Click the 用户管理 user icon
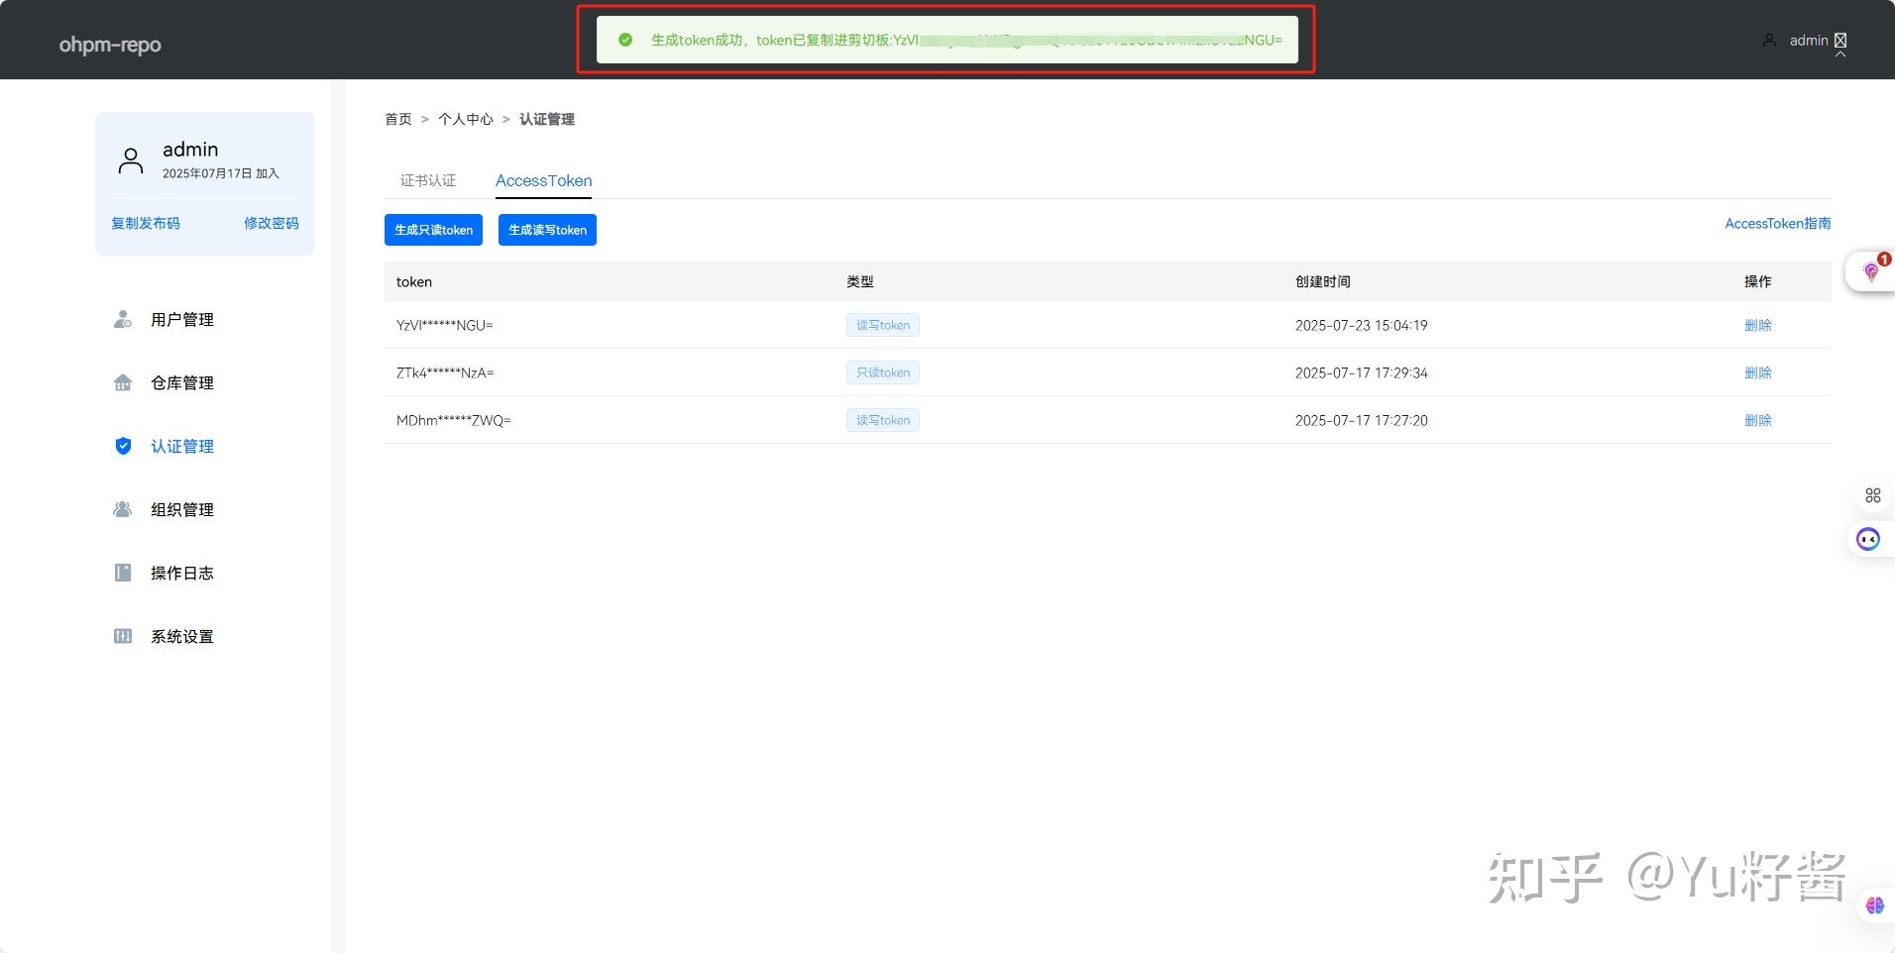This screenshot has width=1895, height=953. (123, 319)
